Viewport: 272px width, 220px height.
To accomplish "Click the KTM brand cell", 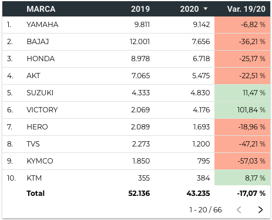I will coord(34,178).
